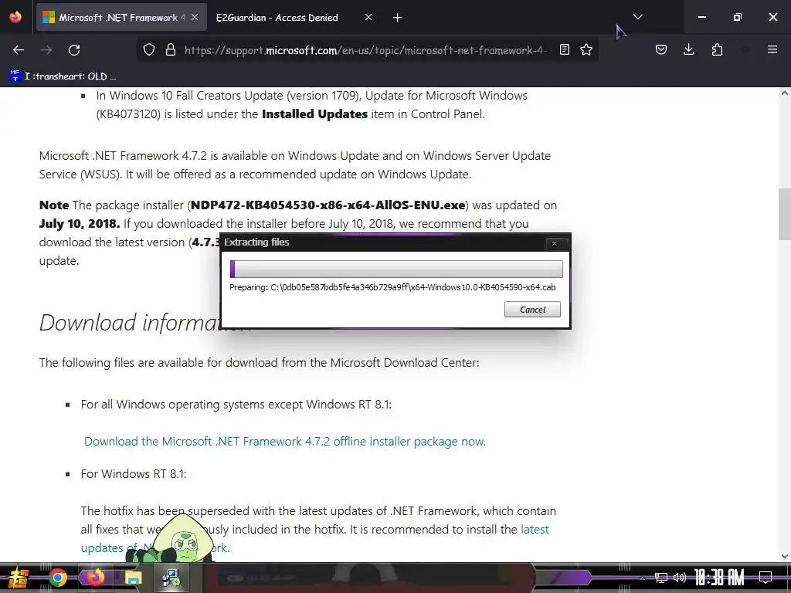791x593 pixels.
Task: Click the page vertical scrollbar thumb
Action: (x=785, y=215)
